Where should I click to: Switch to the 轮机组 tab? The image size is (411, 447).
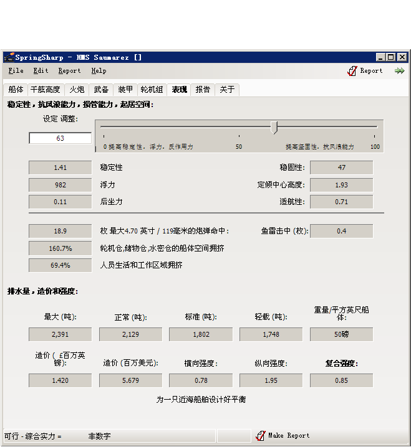[152, 90]
